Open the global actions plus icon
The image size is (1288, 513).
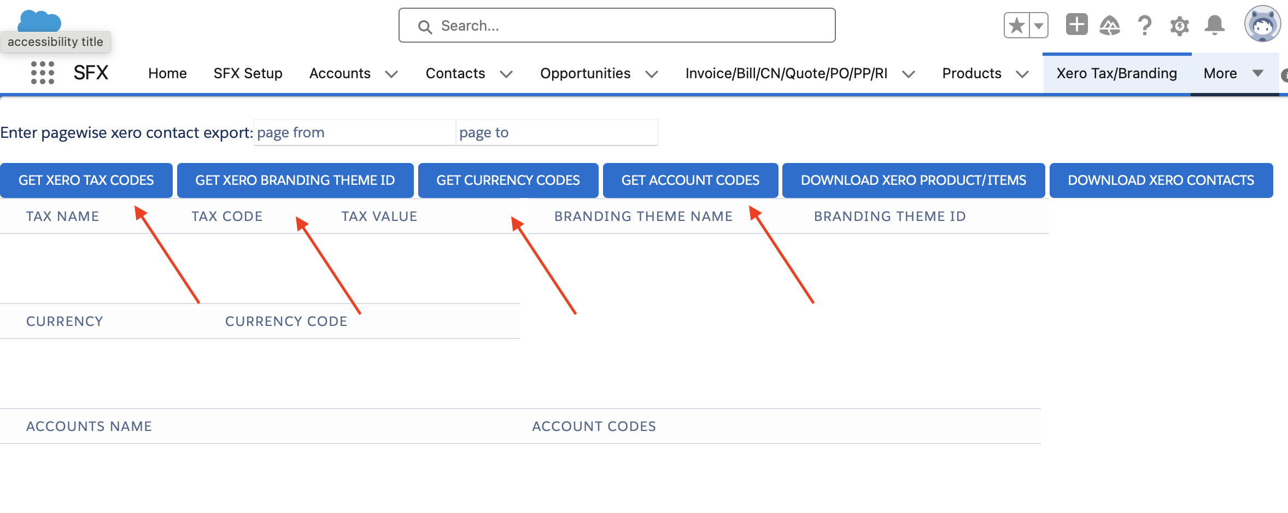click(x=1076, y=25)
